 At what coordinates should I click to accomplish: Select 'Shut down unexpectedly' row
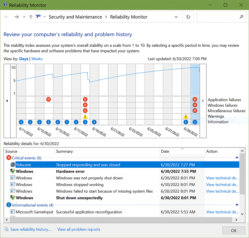coord(124,198)
